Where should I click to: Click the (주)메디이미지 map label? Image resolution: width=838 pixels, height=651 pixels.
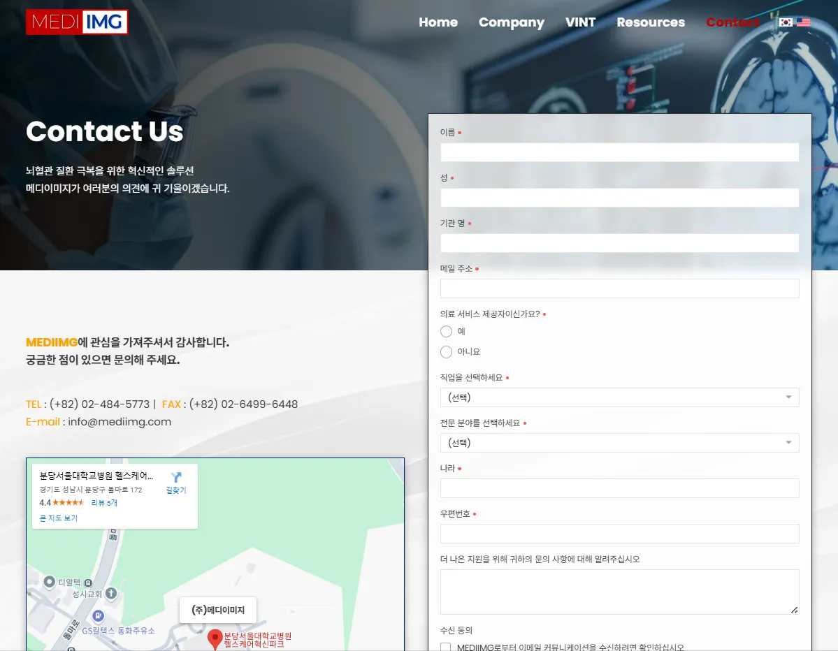point(217,610)
